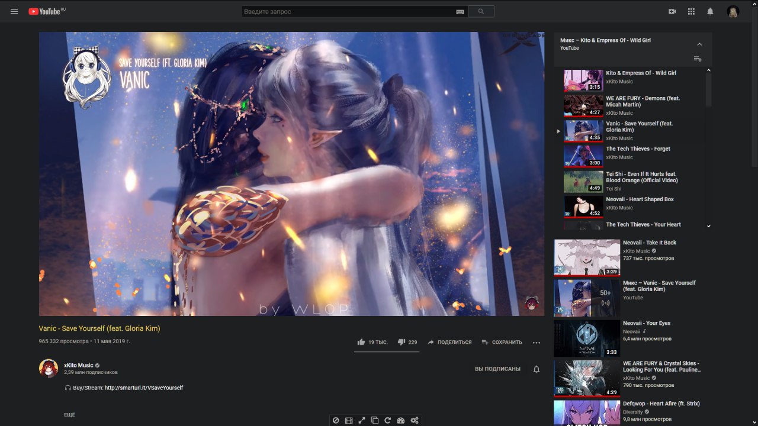Open the YouTube apps grid
Image resolution: width=758 pixels, height=426 pixels.
[691, 11]
